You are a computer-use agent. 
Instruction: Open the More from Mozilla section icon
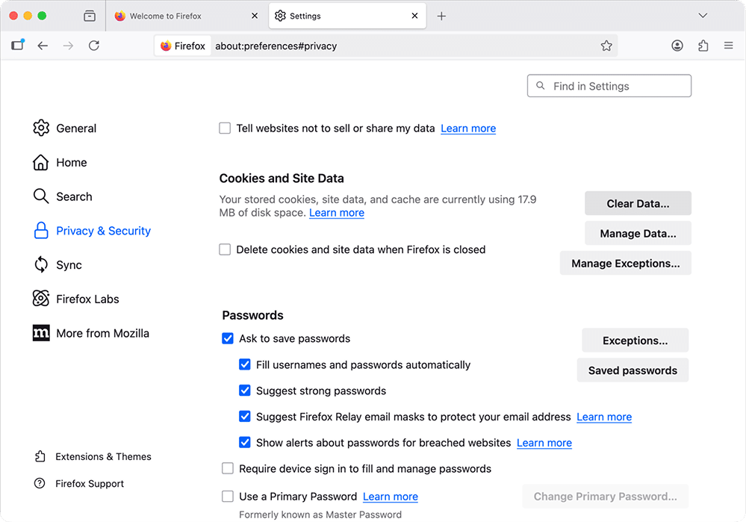(41, 333)
